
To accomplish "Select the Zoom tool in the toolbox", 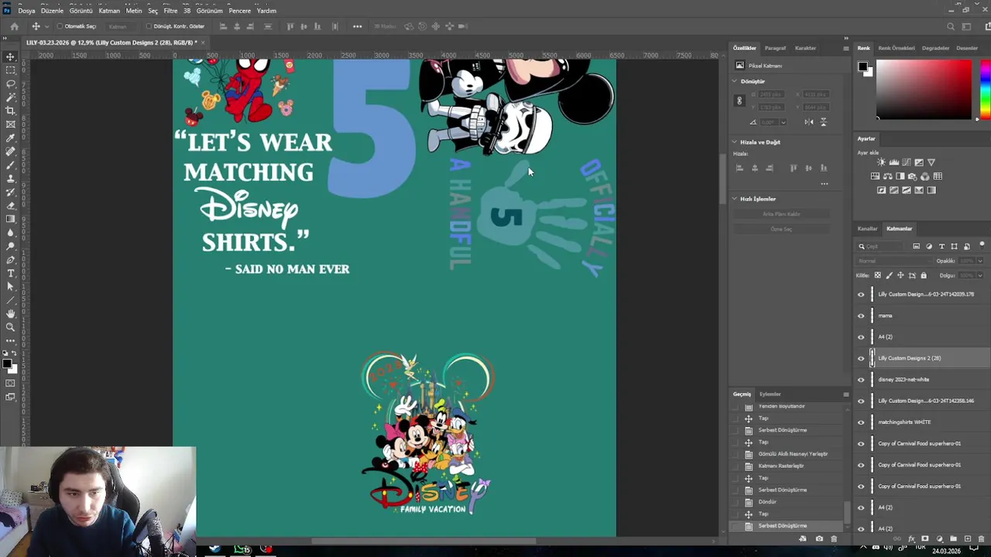I will [10, 327].
